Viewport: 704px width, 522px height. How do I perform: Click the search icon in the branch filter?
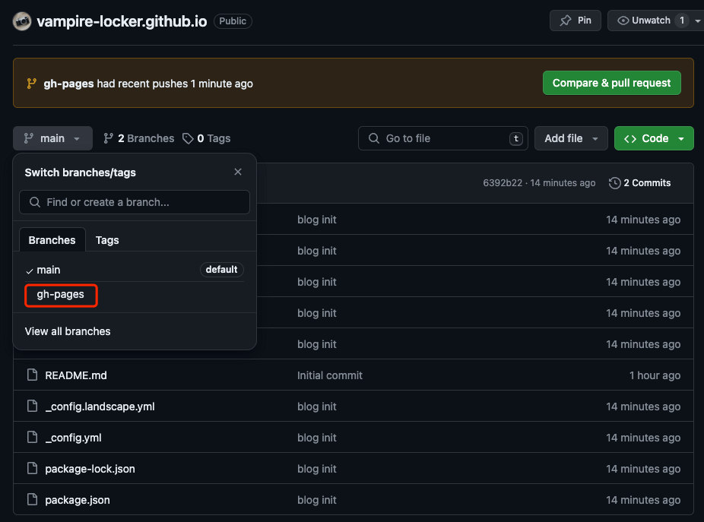point(34,202)
